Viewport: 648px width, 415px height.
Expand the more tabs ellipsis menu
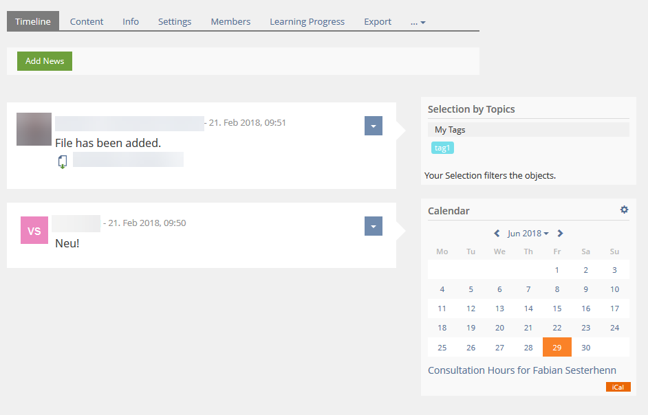pos(418,22)
